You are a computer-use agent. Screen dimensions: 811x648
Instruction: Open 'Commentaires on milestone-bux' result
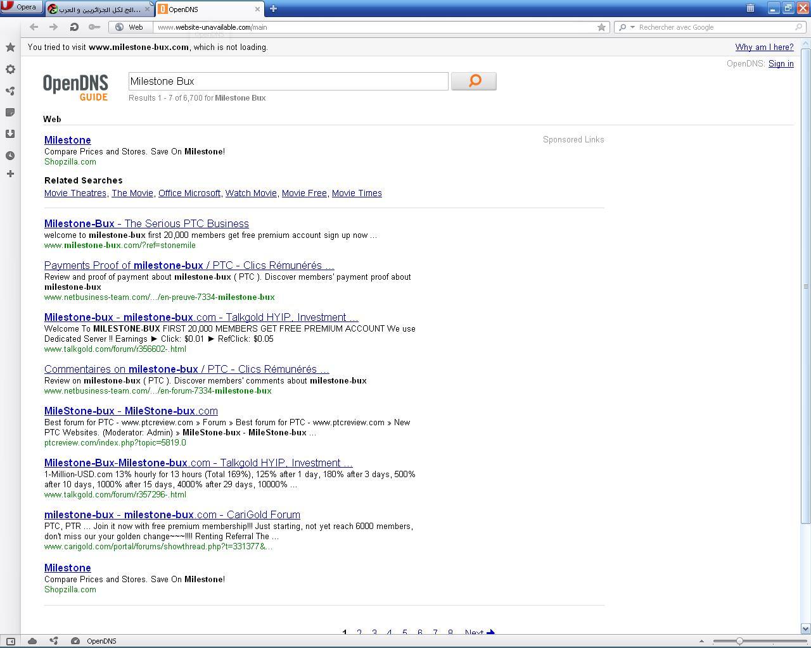coord(187,369)
